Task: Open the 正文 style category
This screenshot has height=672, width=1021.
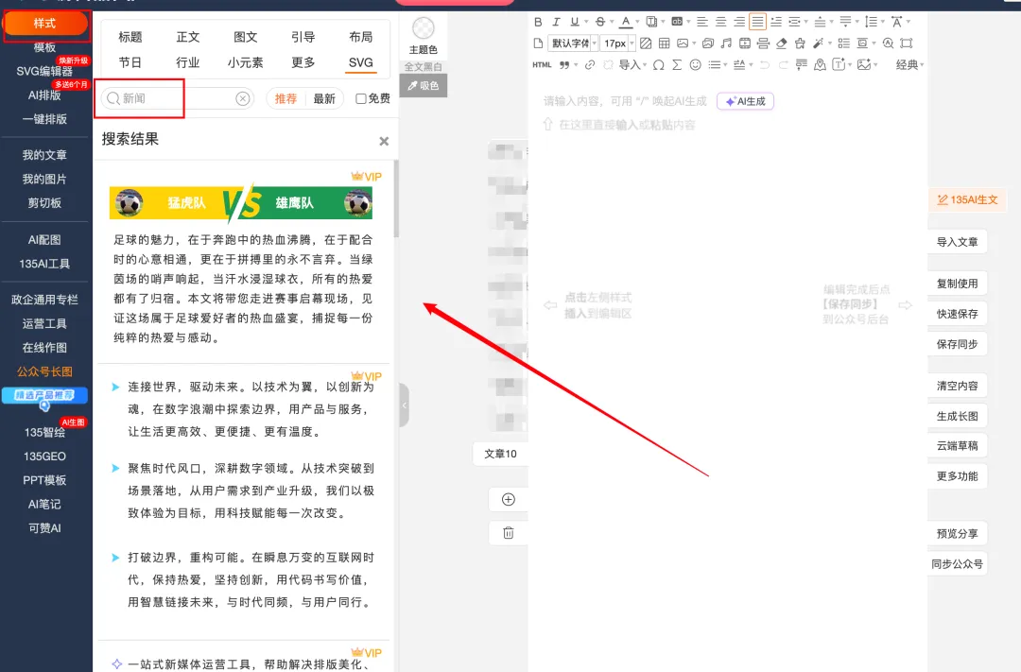Action: point(188,37)
